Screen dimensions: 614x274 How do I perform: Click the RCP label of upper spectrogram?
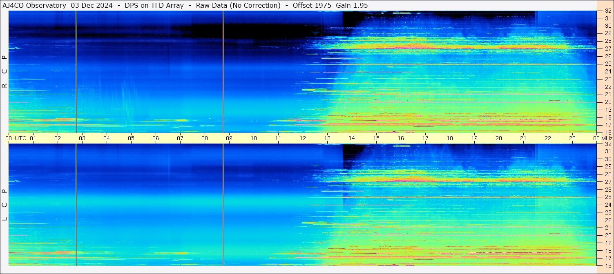[4, 72]
